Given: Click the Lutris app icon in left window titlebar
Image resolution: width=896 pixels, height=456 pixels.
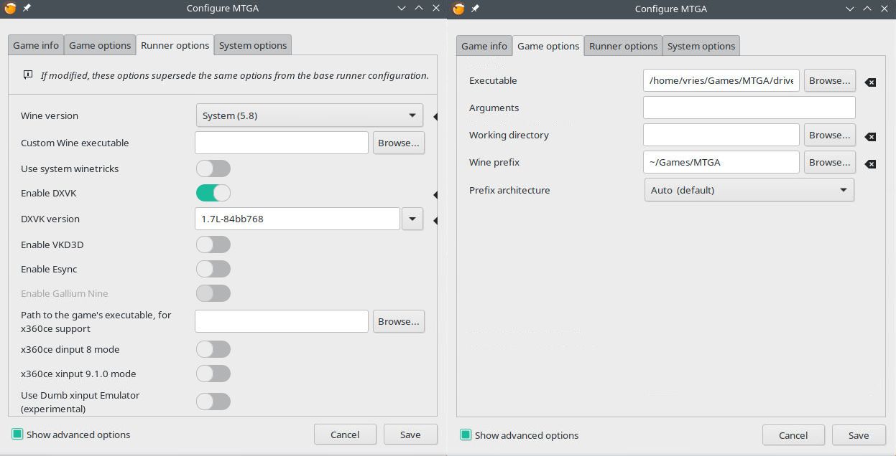Looking at the screenshot, I should point(10,9).
